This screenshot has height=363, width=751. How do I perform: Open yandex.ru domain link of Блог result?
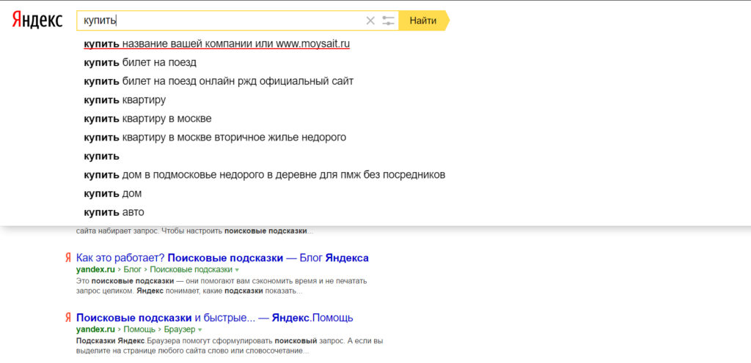point(95,269)
